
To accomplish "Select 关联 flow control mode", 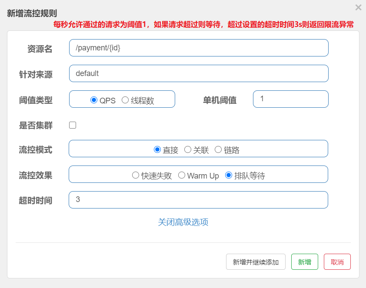I will (188, 149).
